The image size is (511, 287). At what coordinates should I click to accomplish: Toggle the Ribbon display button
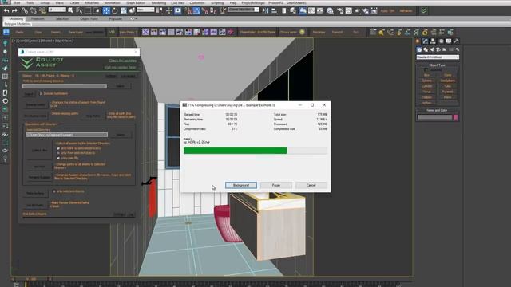303,10
